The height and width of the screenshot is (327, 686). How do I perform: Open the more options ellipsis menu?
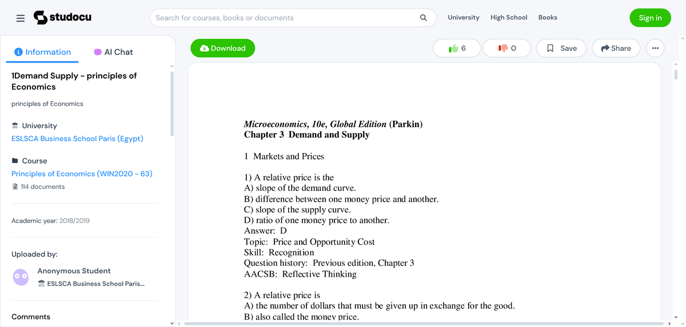(x=655, y=49)
